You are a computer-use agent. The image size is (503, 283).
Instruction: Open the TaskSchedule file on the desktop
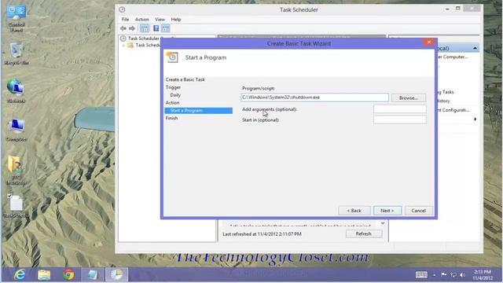(16, 206)
